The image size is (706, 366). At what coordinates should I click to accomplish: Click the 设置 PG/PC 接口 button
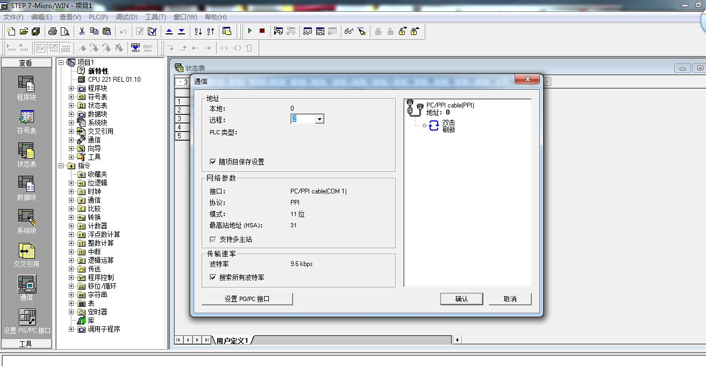click(247, 299)
